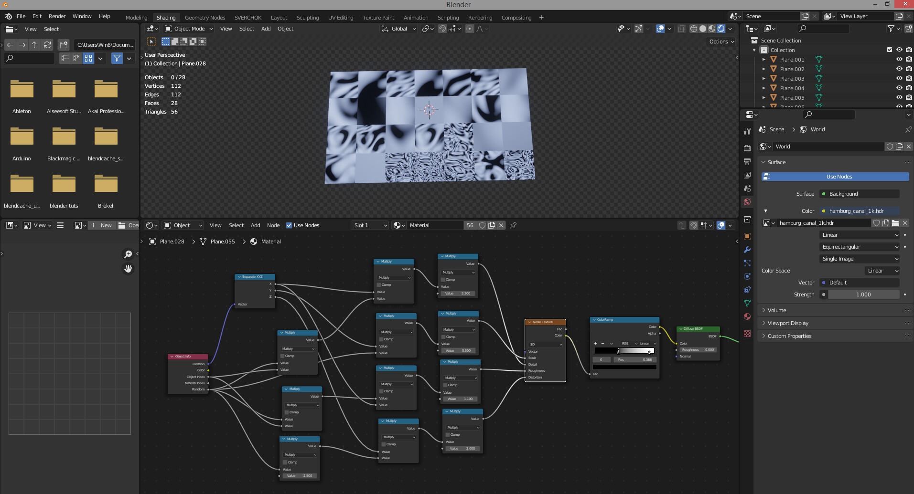Open the File menu
This screenshot has height=494, width=914.
tap(21, 16)
